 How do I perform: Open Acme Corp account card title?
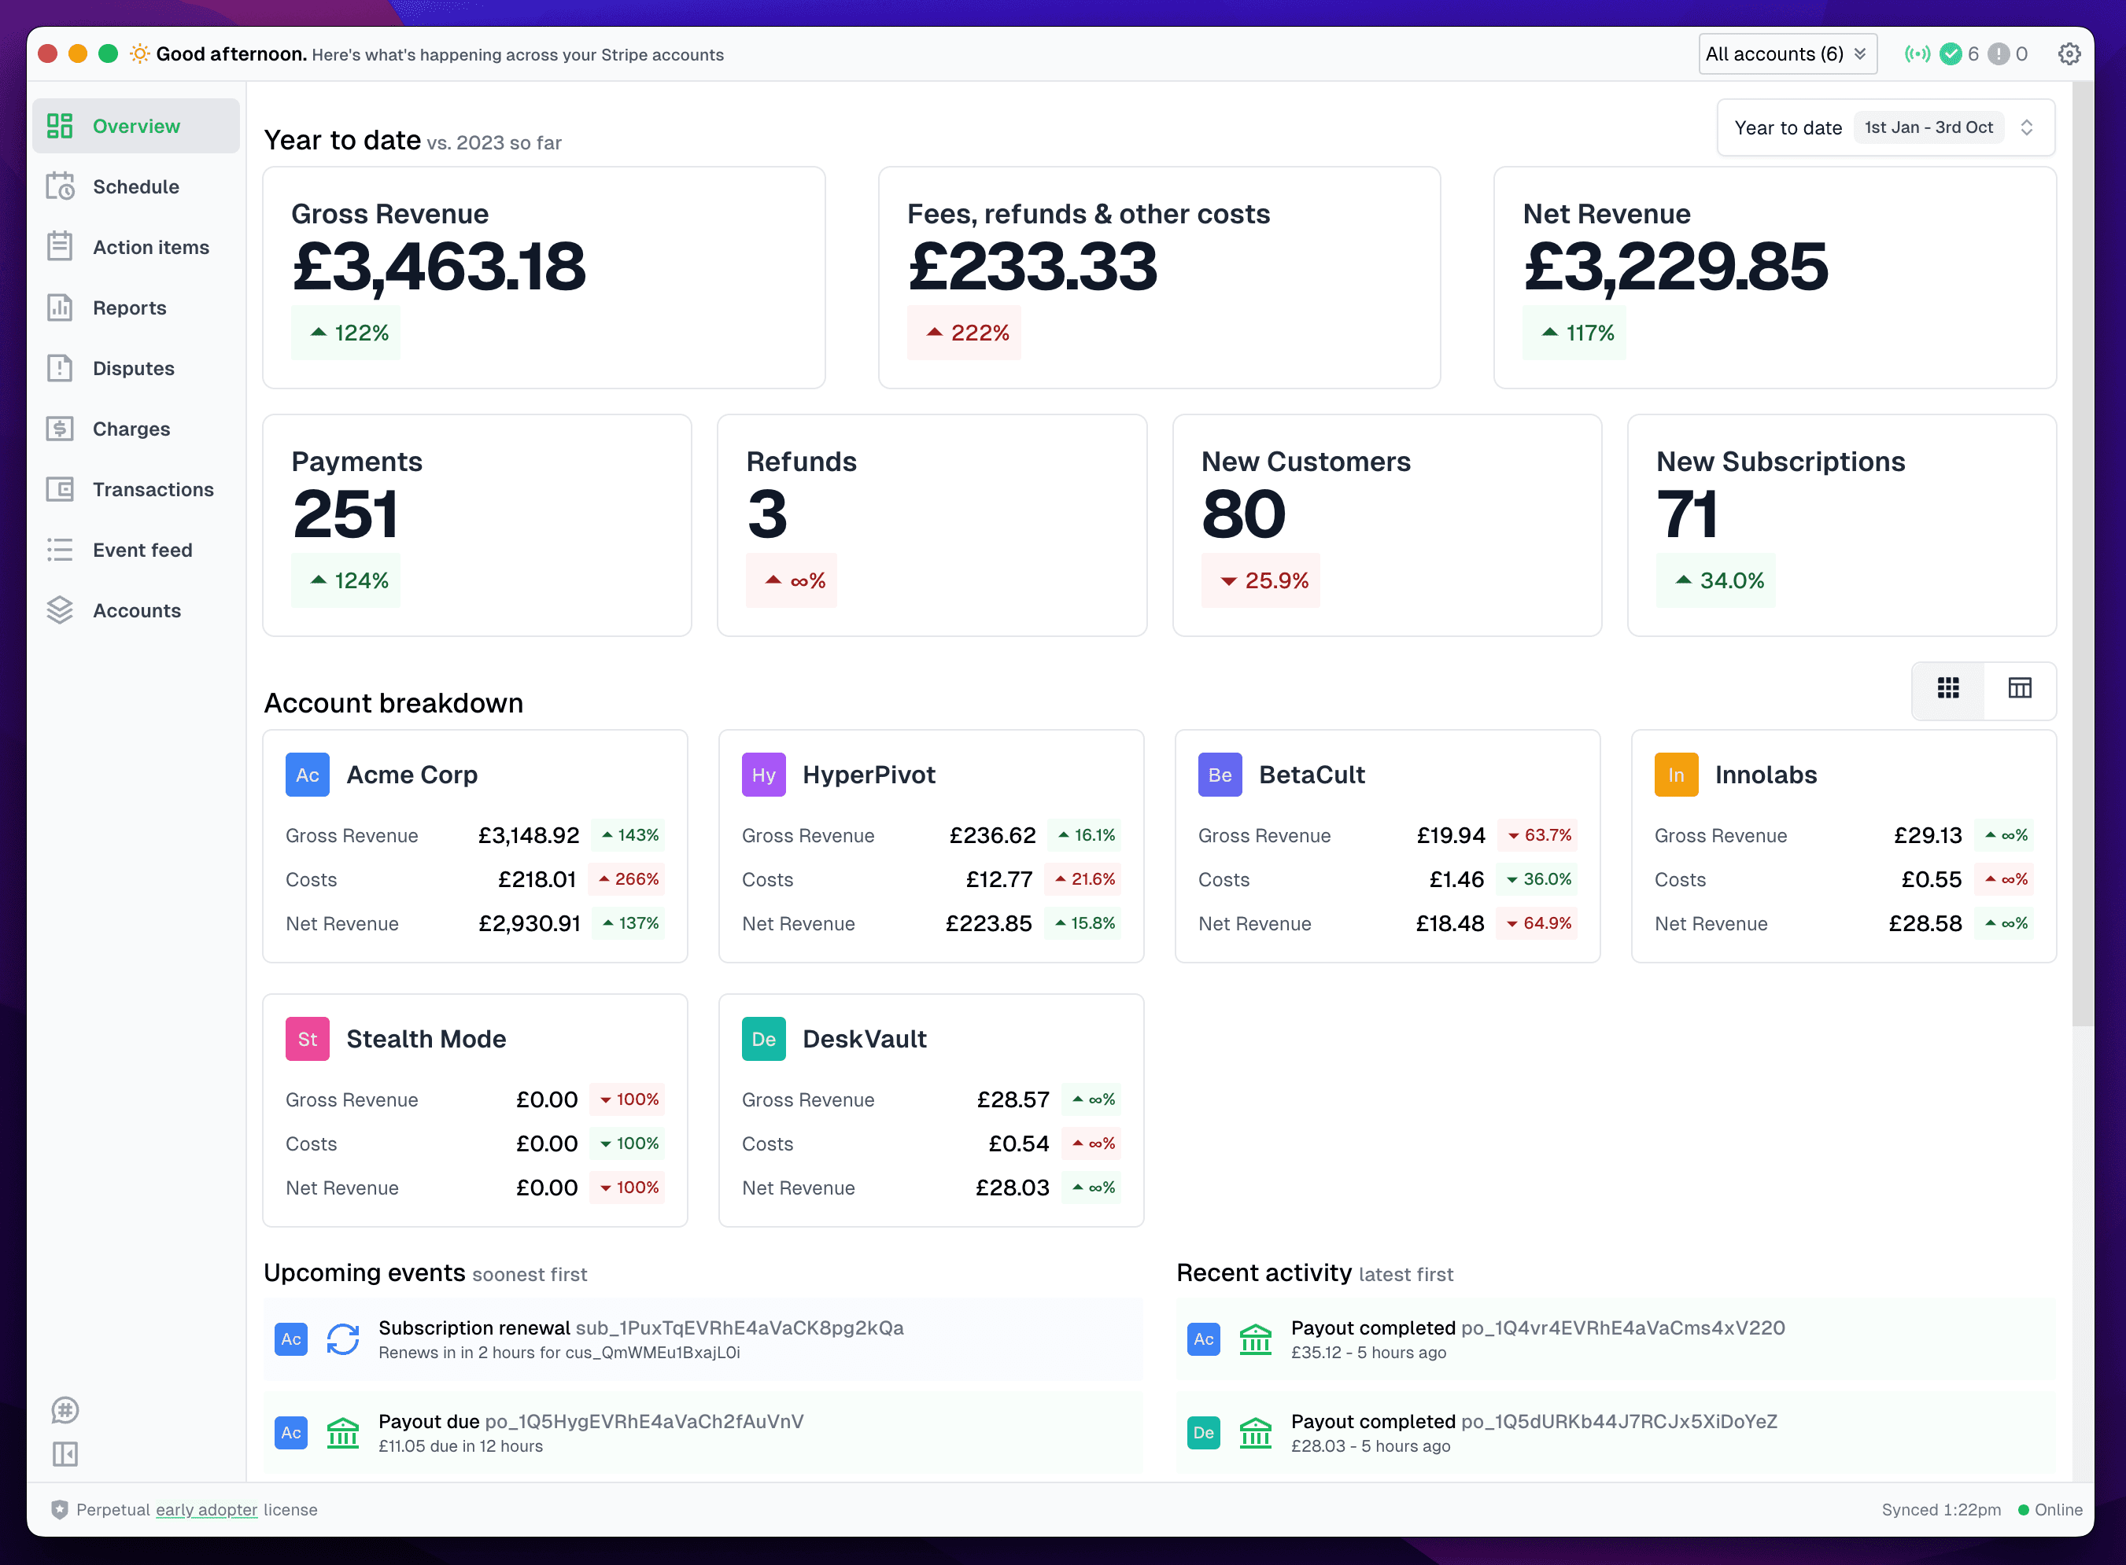tap(412, 775)
